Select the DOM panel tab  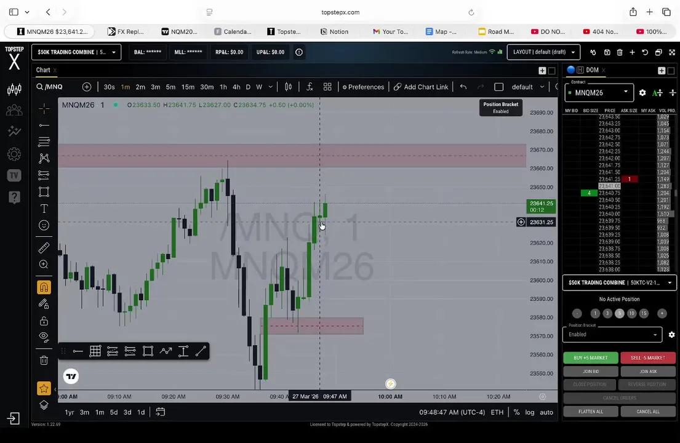click(592, 70)
